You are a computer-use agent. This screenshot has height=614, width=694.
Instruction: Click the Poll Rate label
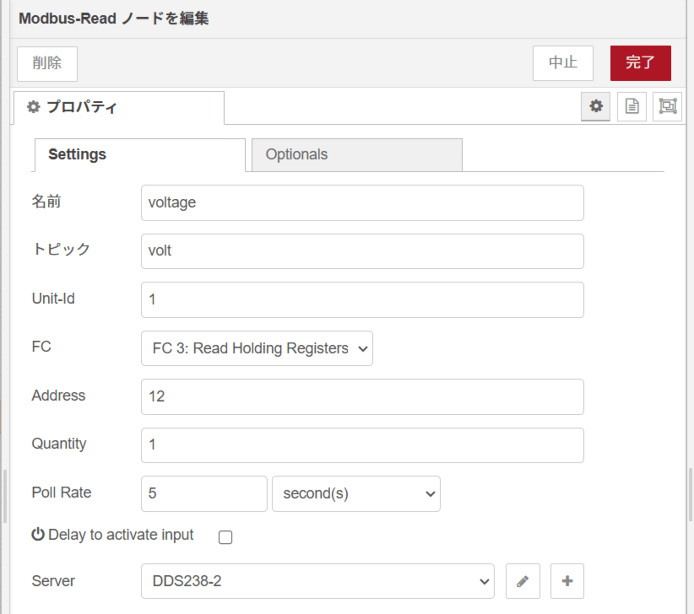click(x=61, y=493)
